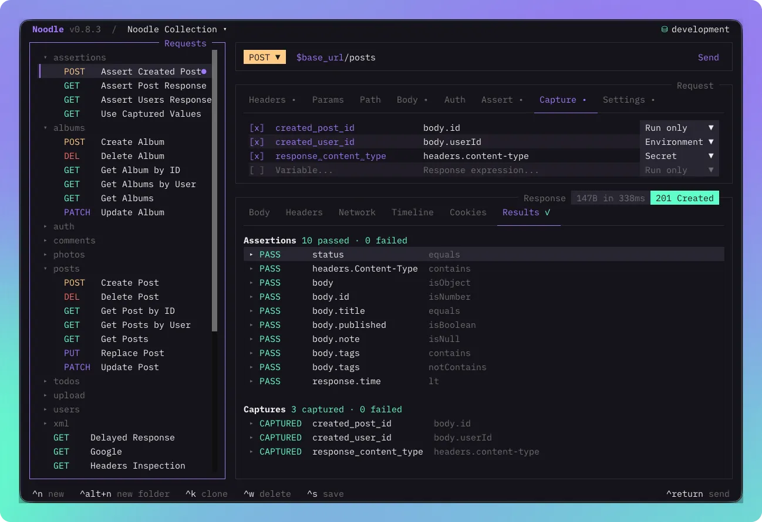This screenshot has width=762, height=522.
Task: Click the development environment selector
Action: coord(695,29)
